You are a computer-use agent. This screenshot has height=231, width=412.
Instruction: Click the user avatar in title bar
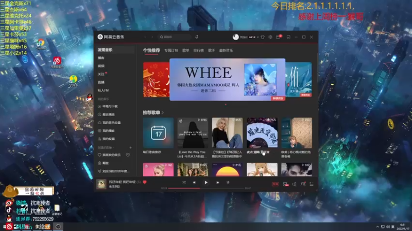236,37
